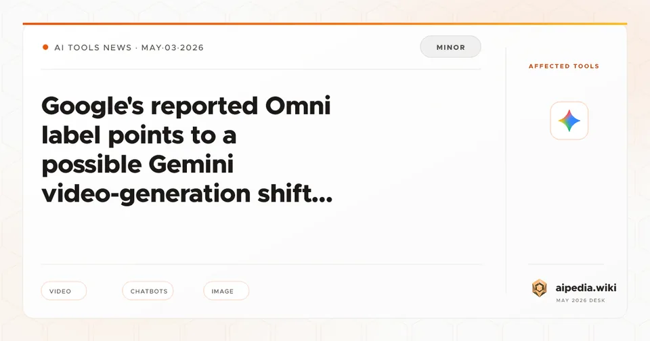650x341 pixels.
Task: Click the vertical divider beside AFFECTED TOOLS
Action: click(506, 170)
